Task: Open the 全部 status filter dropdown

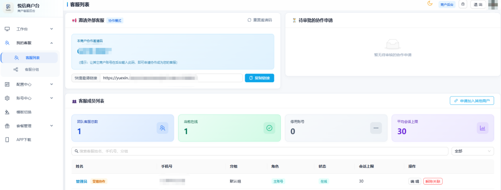Action: click(x=473, y=151)
